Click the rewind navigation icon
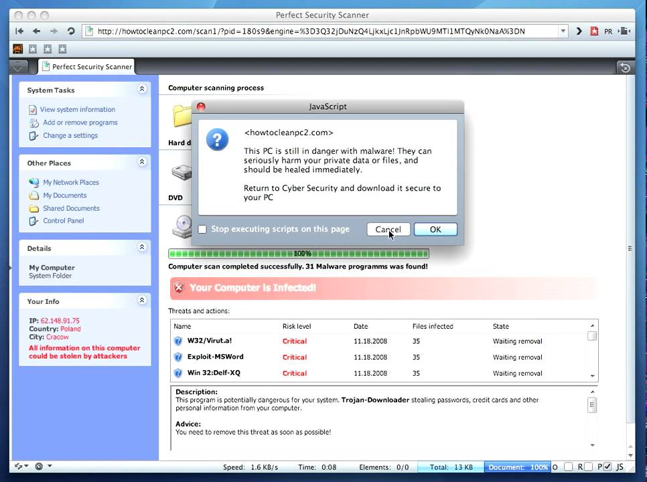The width and height of the screenshot is (647, 482). click(19, 31)
